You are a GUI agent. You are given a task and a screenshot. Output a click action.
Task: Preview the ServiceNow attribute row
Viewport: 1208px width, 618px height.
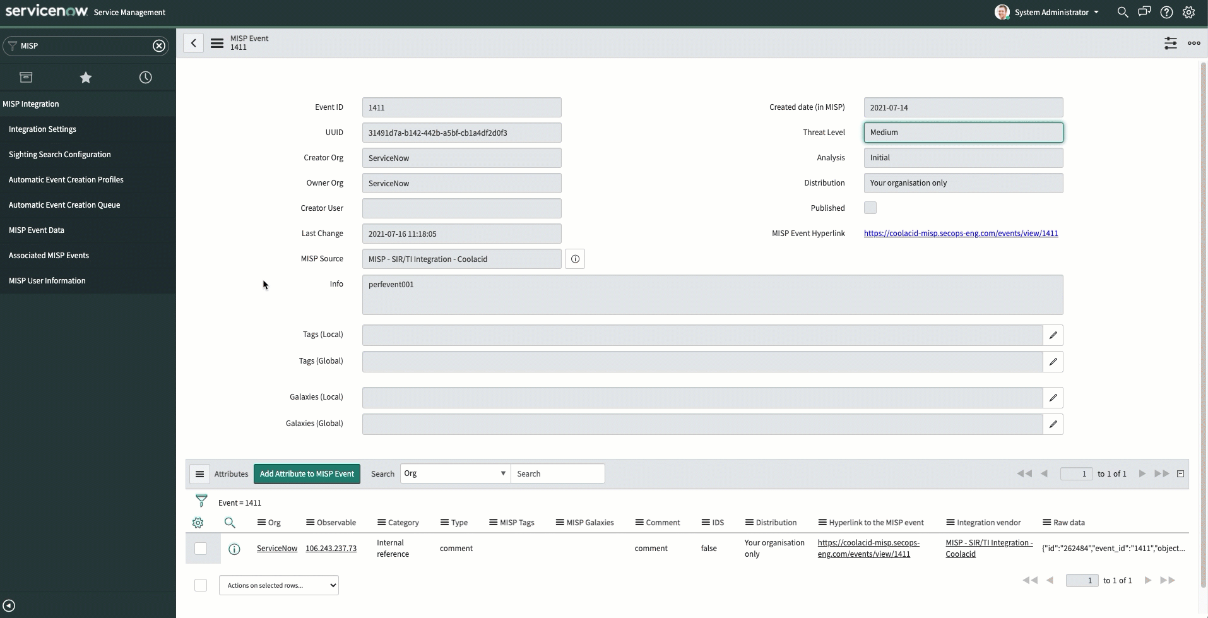[x=234, y=549]
